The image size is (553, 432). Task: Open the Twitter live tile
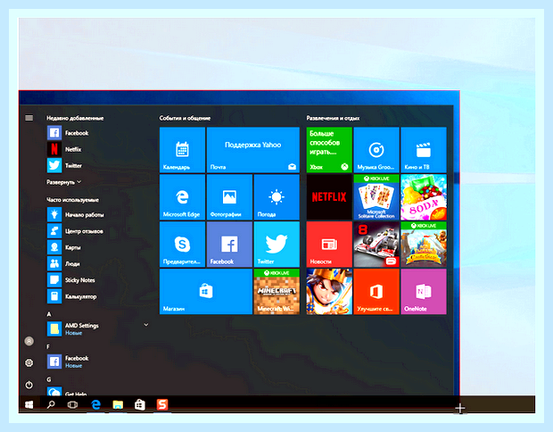(276, 245)
